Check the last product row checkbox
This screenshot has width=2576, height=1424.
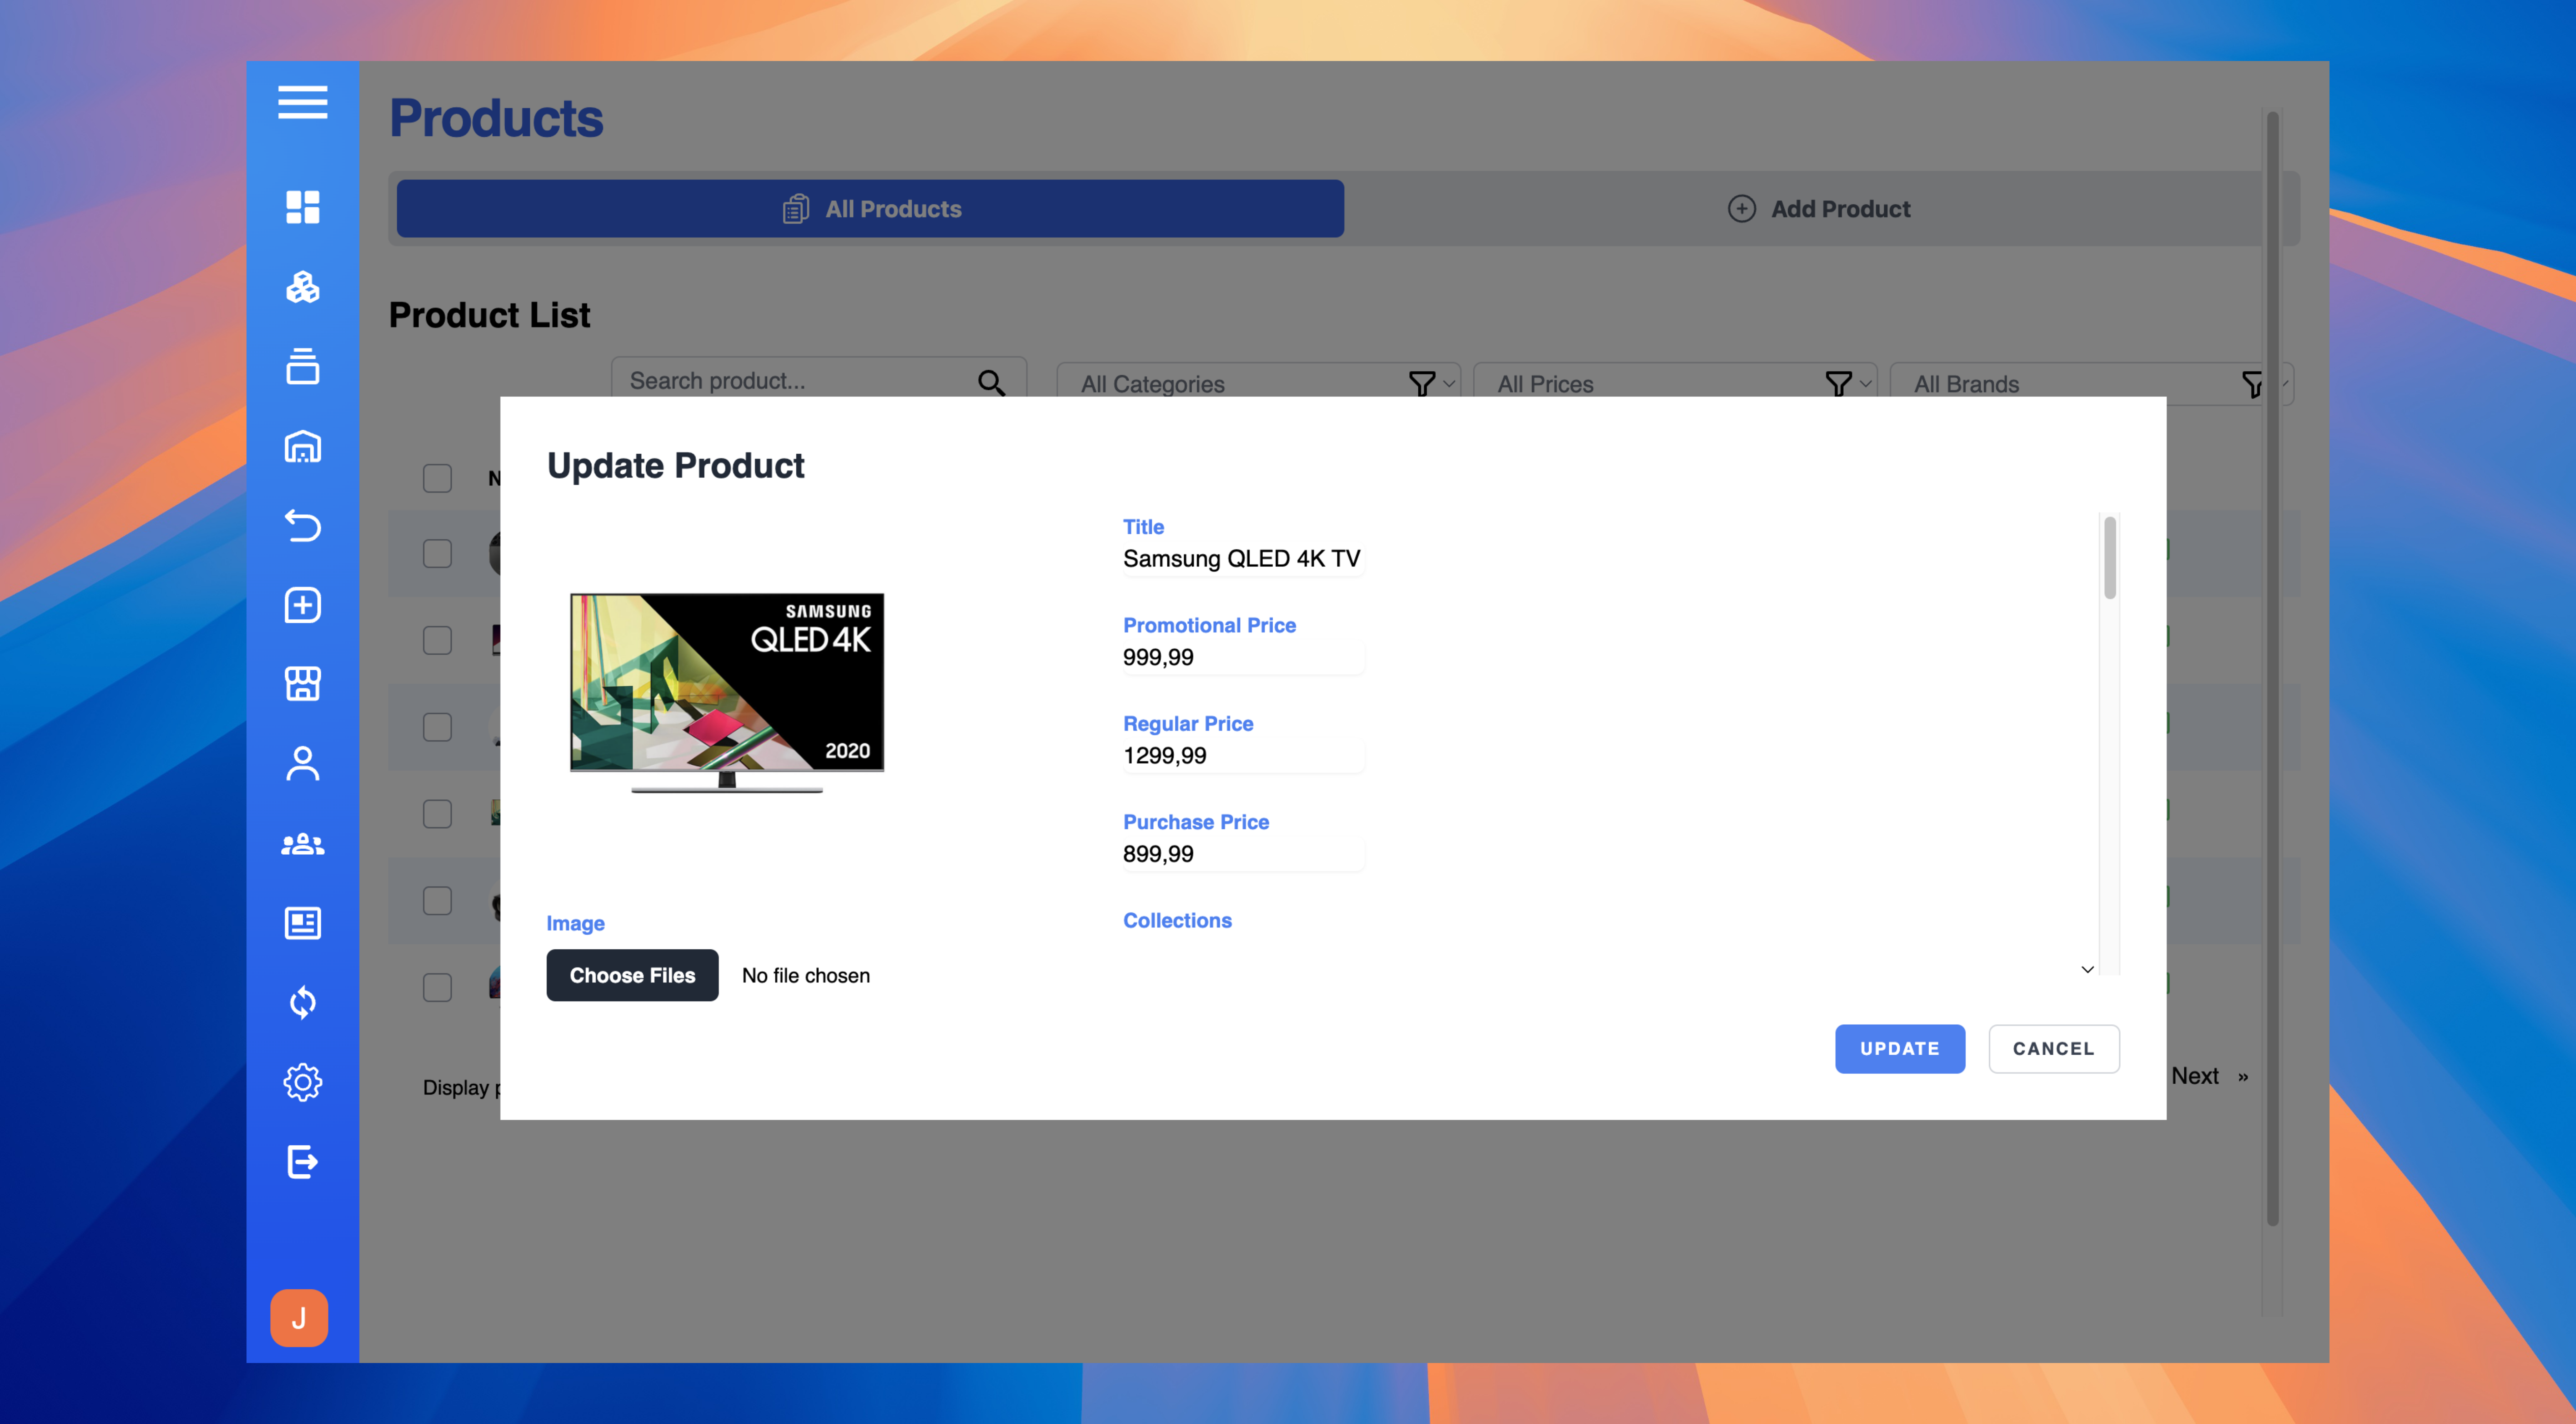pos(437,987)
